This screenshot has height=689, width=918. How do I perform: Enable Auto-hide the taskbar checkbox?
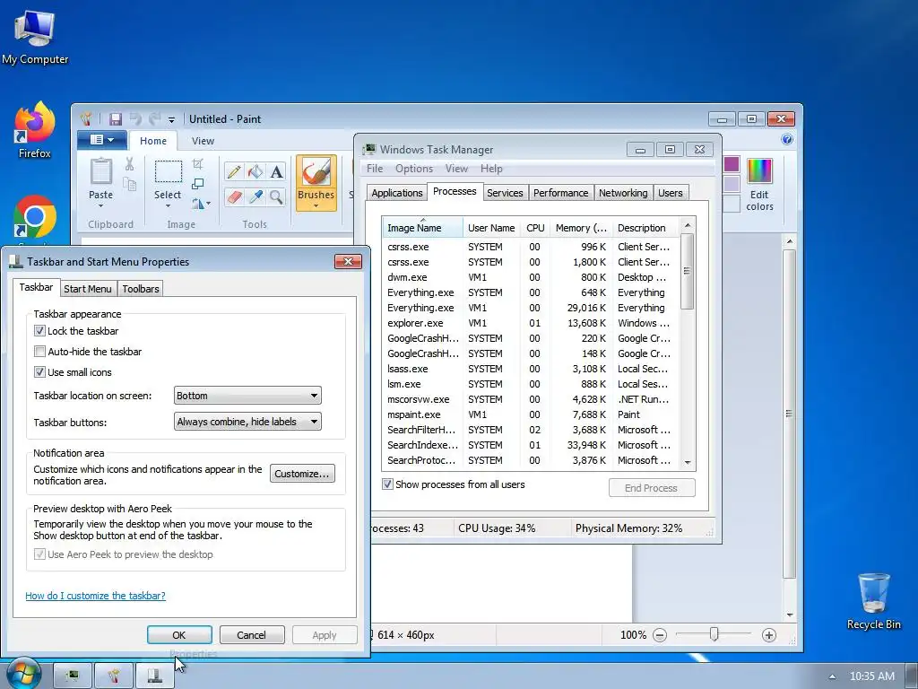tap(39, 352)
